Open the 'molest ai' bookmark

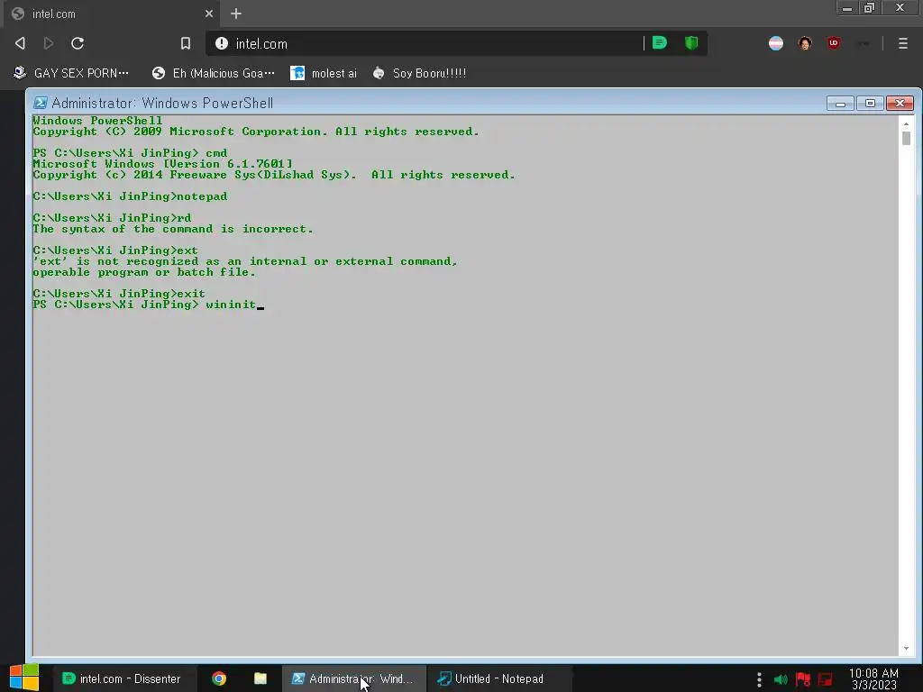324,73
